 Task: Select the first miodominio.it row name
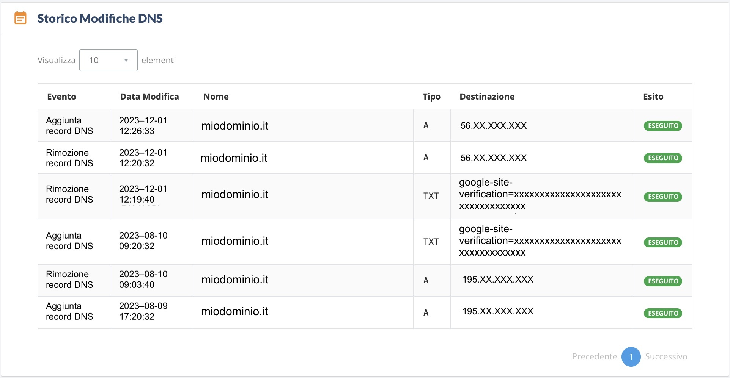coord(235,126)
